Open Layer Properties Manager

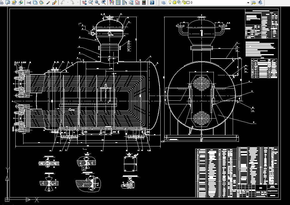point(163,3)
